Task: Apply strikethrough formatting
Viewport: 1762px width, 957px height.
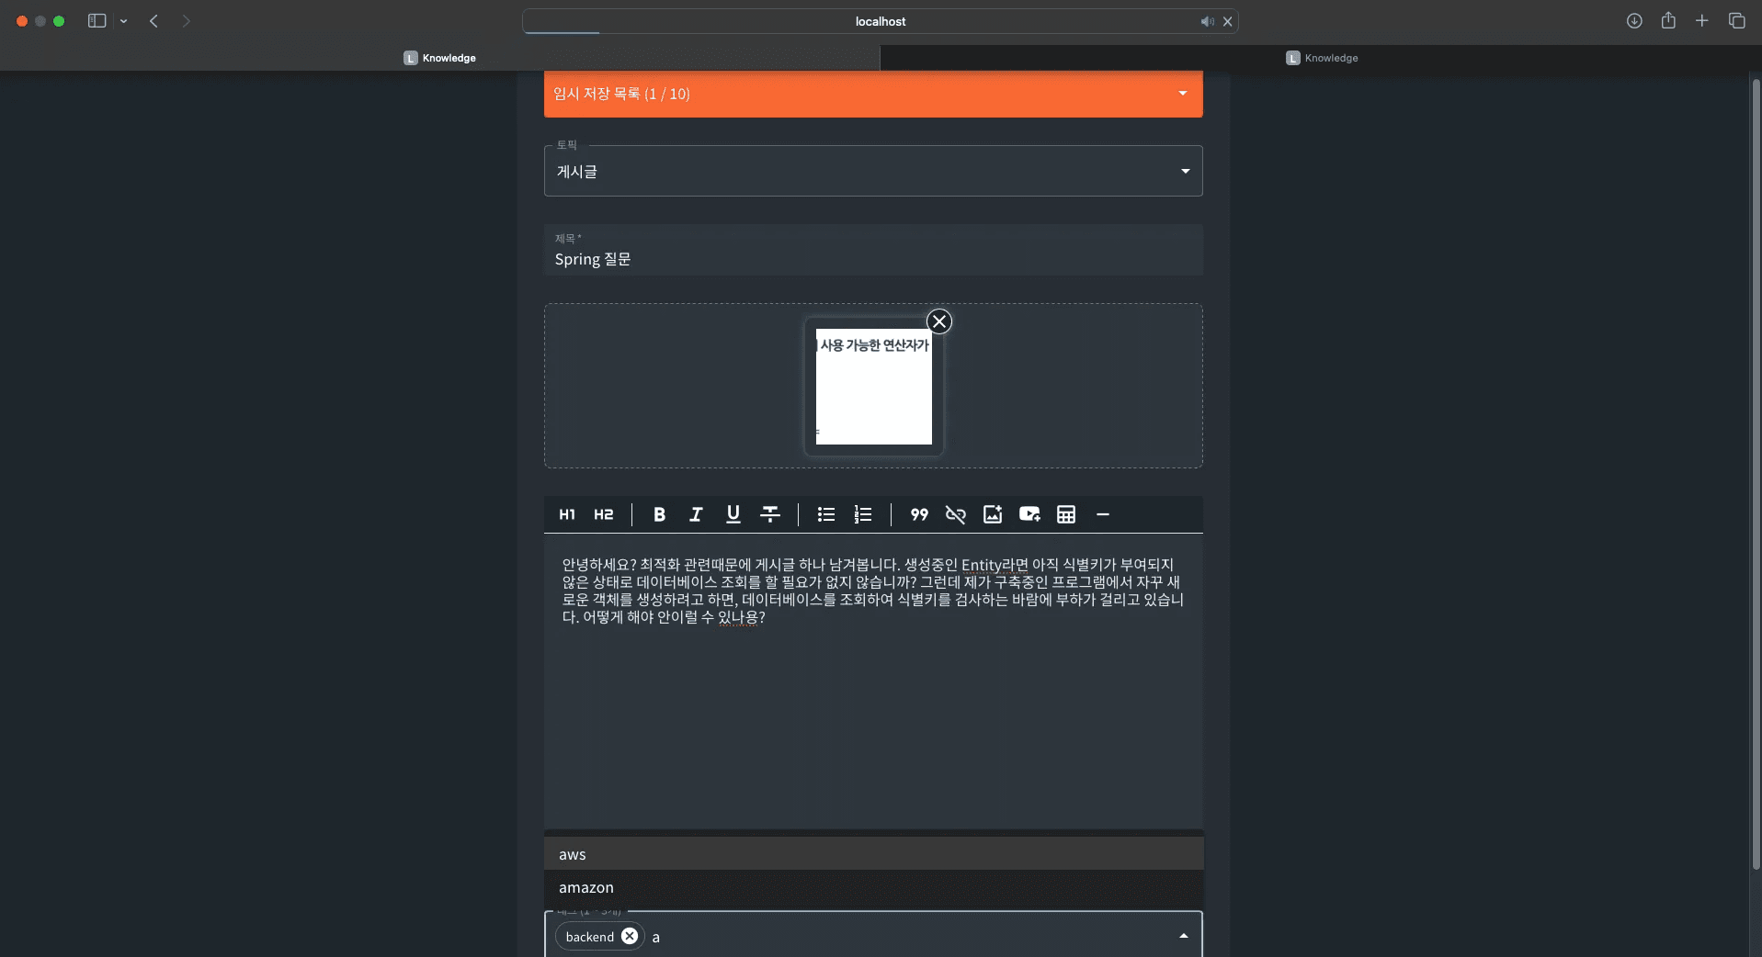Action: pos(770,514)
